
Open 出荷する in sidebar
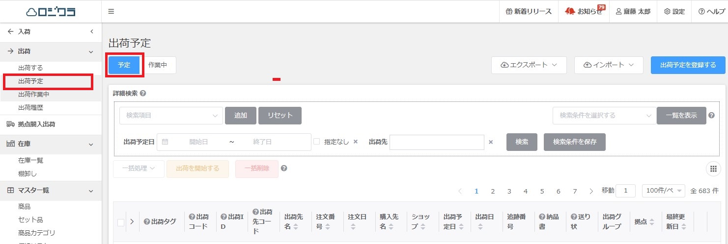click(30, 68)
